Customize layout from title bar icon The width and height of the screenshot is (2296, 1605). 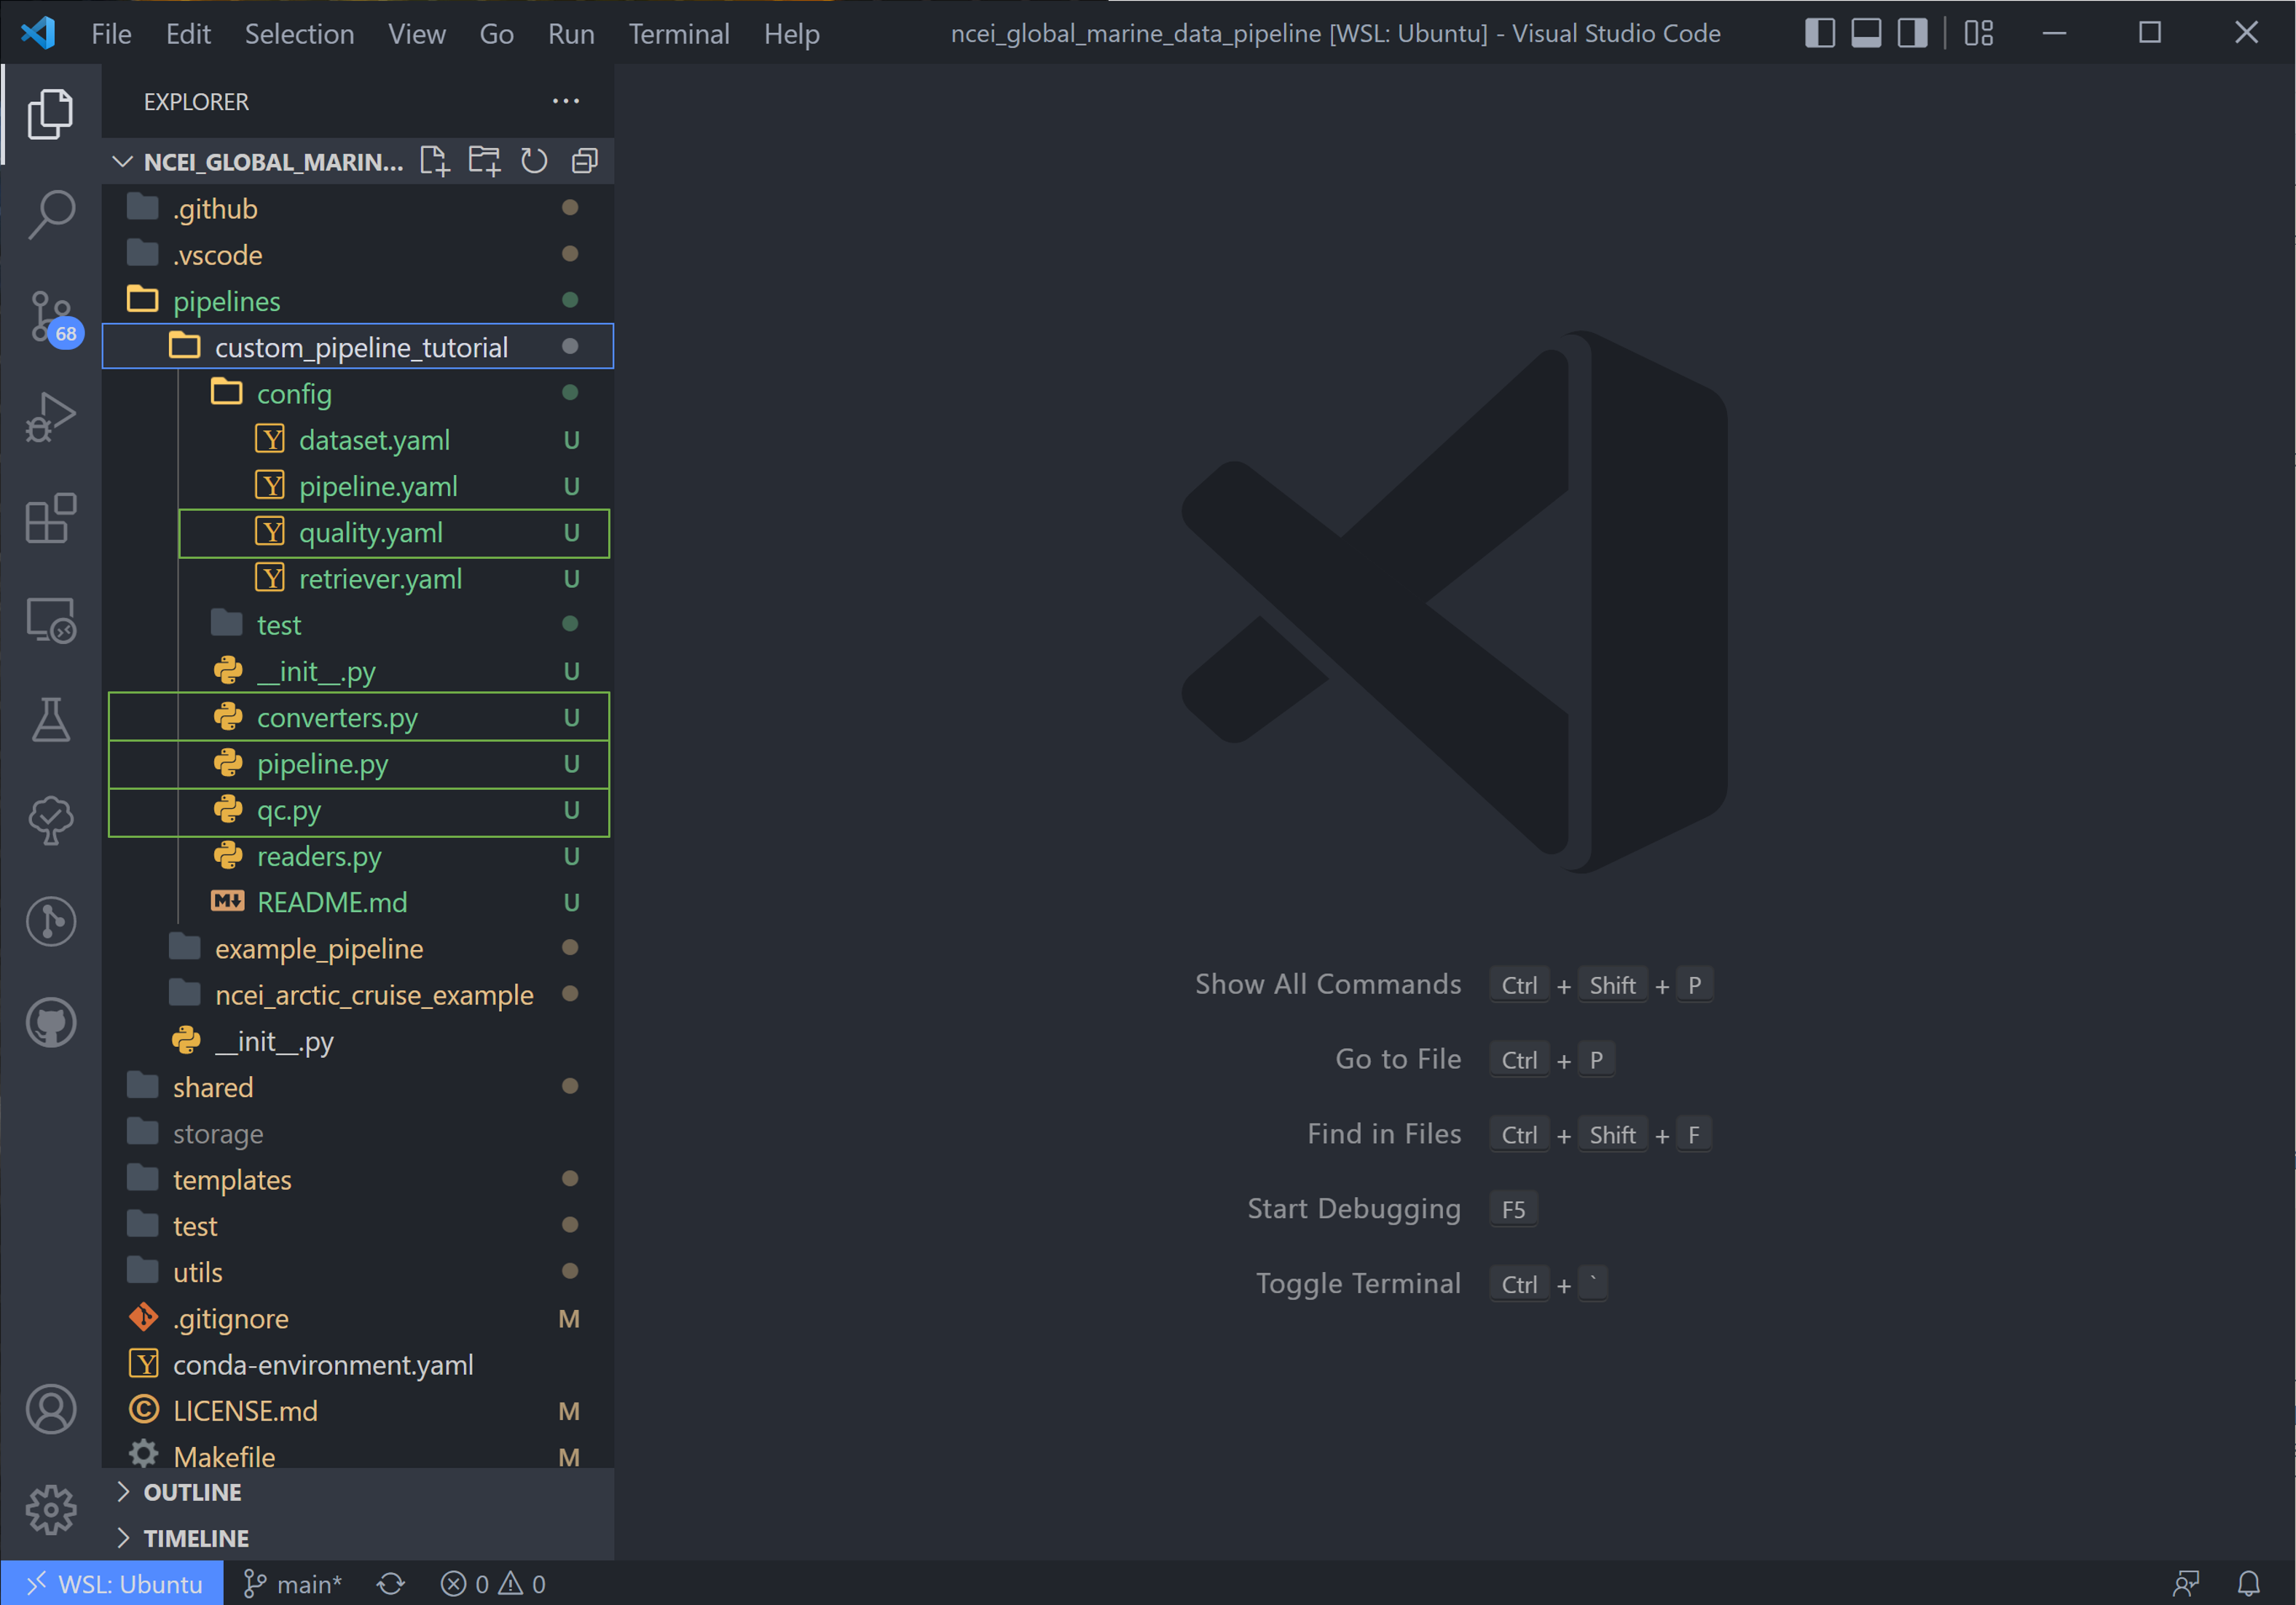tap(1979, 33)
